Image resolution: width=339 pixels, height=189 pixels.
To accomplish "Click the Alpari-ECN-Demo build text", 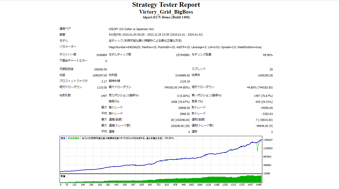I will pos(166,17).
